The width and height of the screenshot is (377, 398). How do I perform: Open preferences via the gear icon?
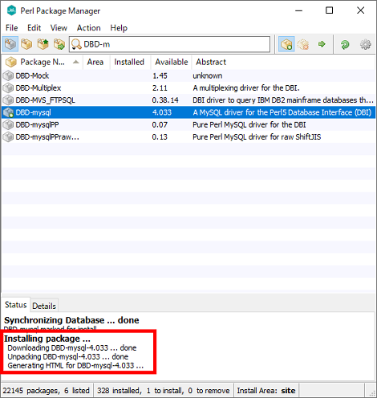click(366, 44)
